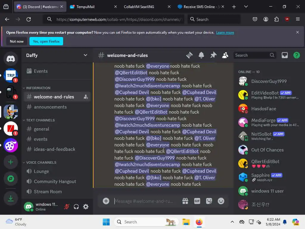Viewport: 305px width, 229px height.
Task: Switch to the TempuMail browser tab
Action: coord(93,7)
